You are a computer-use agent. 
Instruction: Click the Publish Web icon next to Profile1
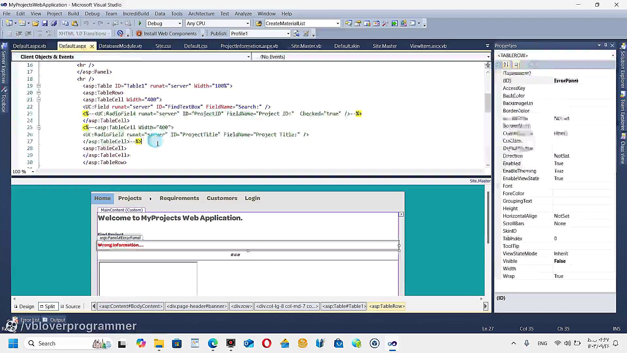[x=296, y=33]
